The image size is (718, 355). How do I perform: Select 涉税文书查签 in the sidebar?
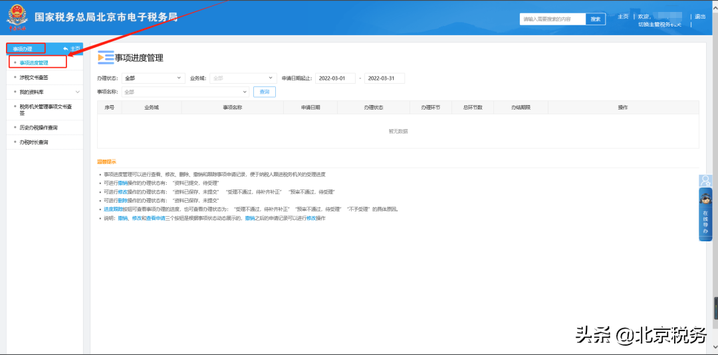(x=35, y=77)
